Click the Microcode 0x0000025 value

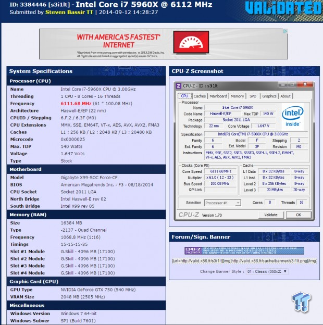click(72, 140)
